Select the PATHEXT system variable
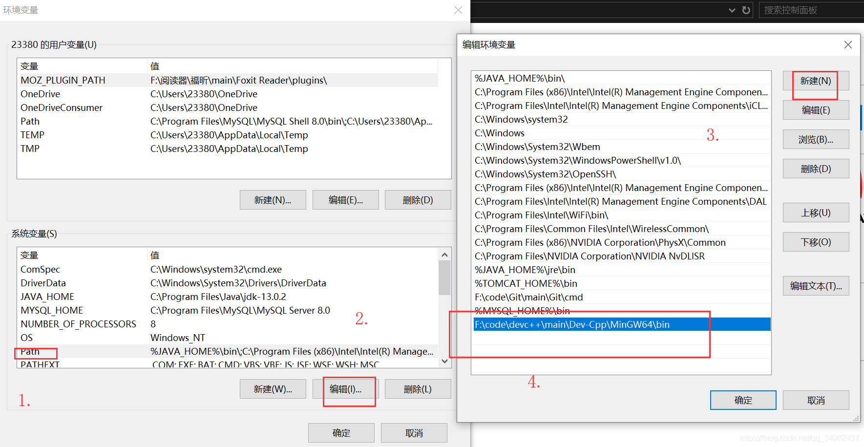 click(228, 363)
